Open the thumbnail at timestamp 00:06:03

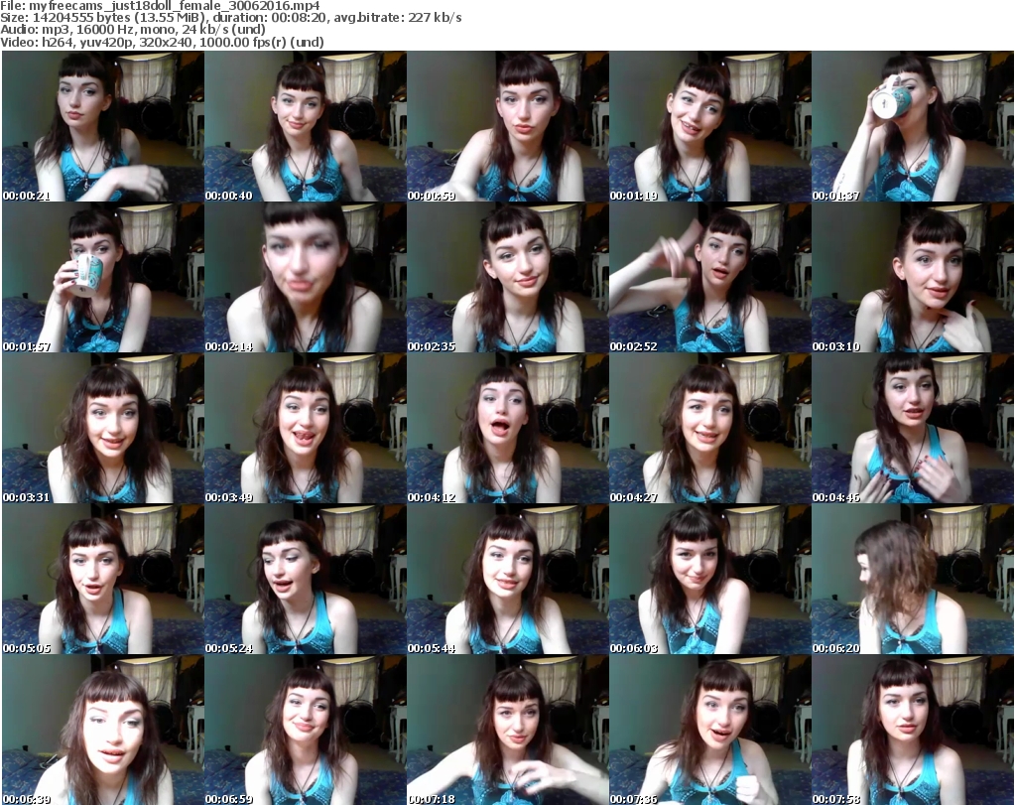tap(709, 580)
